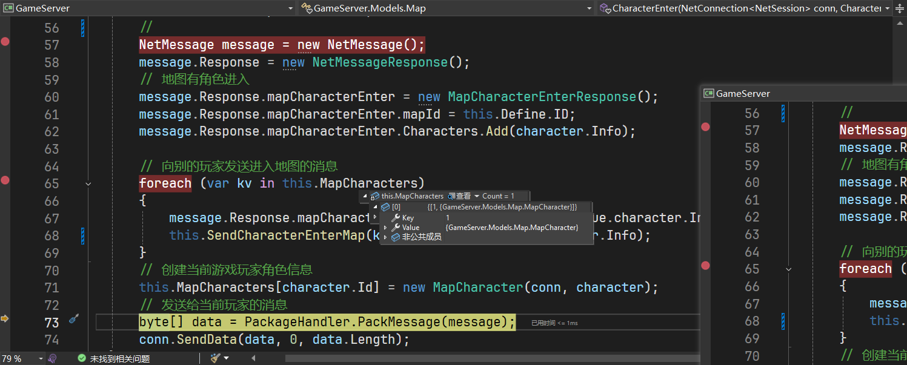The height and width of the screenshot is (365, 907).
Task: Open the 79 % zoom level dropdown
Action: [40, 358]
